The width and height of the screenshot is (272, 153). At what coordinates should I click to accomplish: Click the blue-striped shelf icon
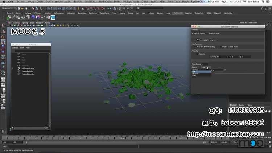click(x=53, y=17)
